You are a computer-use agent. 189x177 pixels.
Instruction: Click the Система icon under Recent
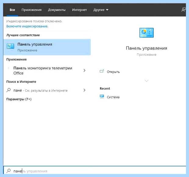click(x=102, y=96)
